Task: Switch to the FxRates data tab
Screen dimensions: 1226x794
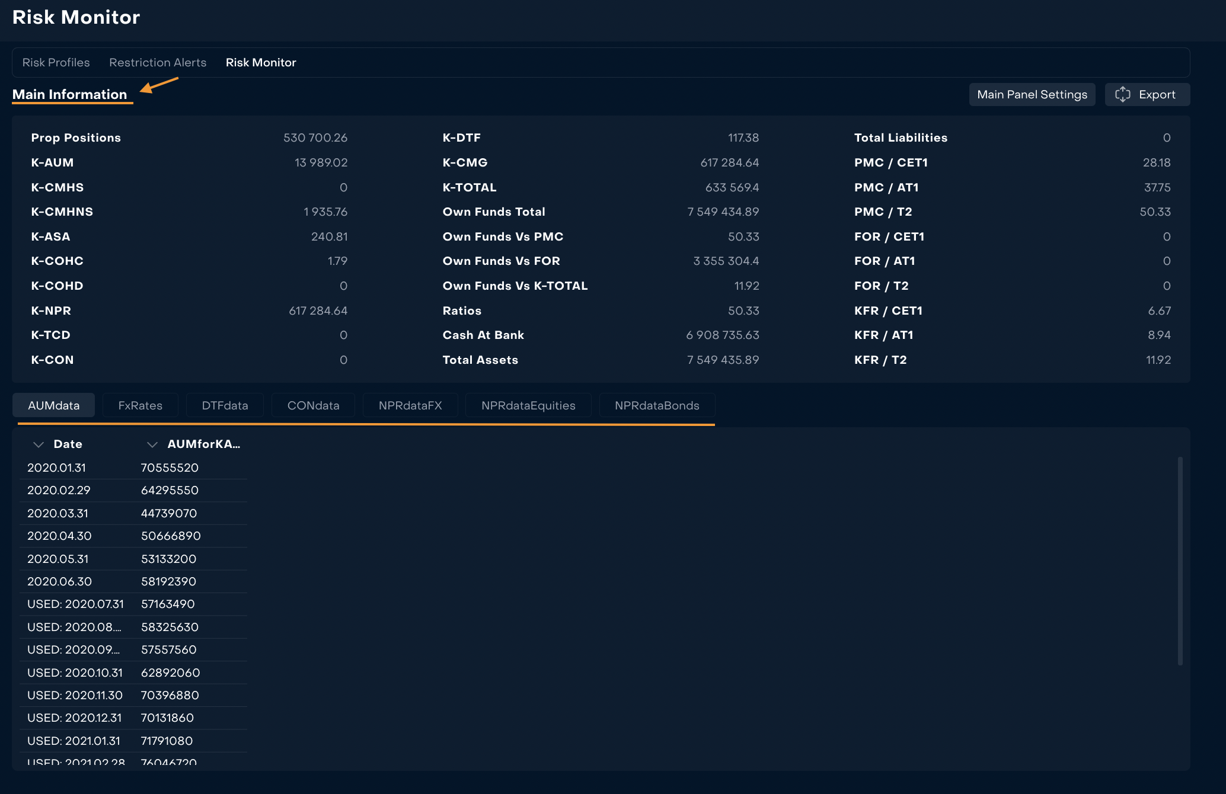Action: [x=140, y=405]
